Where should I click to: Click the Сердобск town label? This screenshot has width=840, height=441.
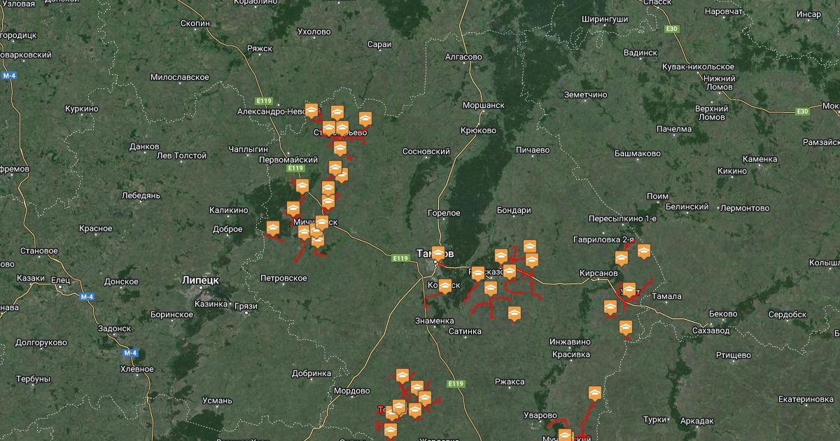tap(787, 314)
